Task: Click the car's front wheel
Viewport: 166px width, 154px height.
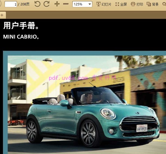Action: coord(89,133)
